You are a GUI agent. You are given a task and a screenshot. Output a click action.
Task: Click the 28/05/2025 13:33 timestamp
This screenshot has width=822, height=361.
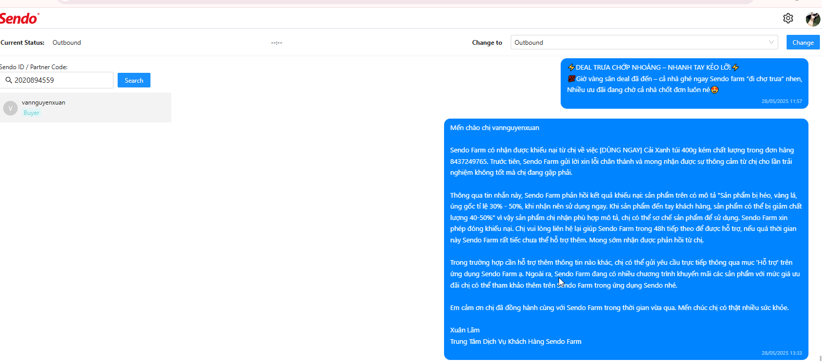pos(782,353)
